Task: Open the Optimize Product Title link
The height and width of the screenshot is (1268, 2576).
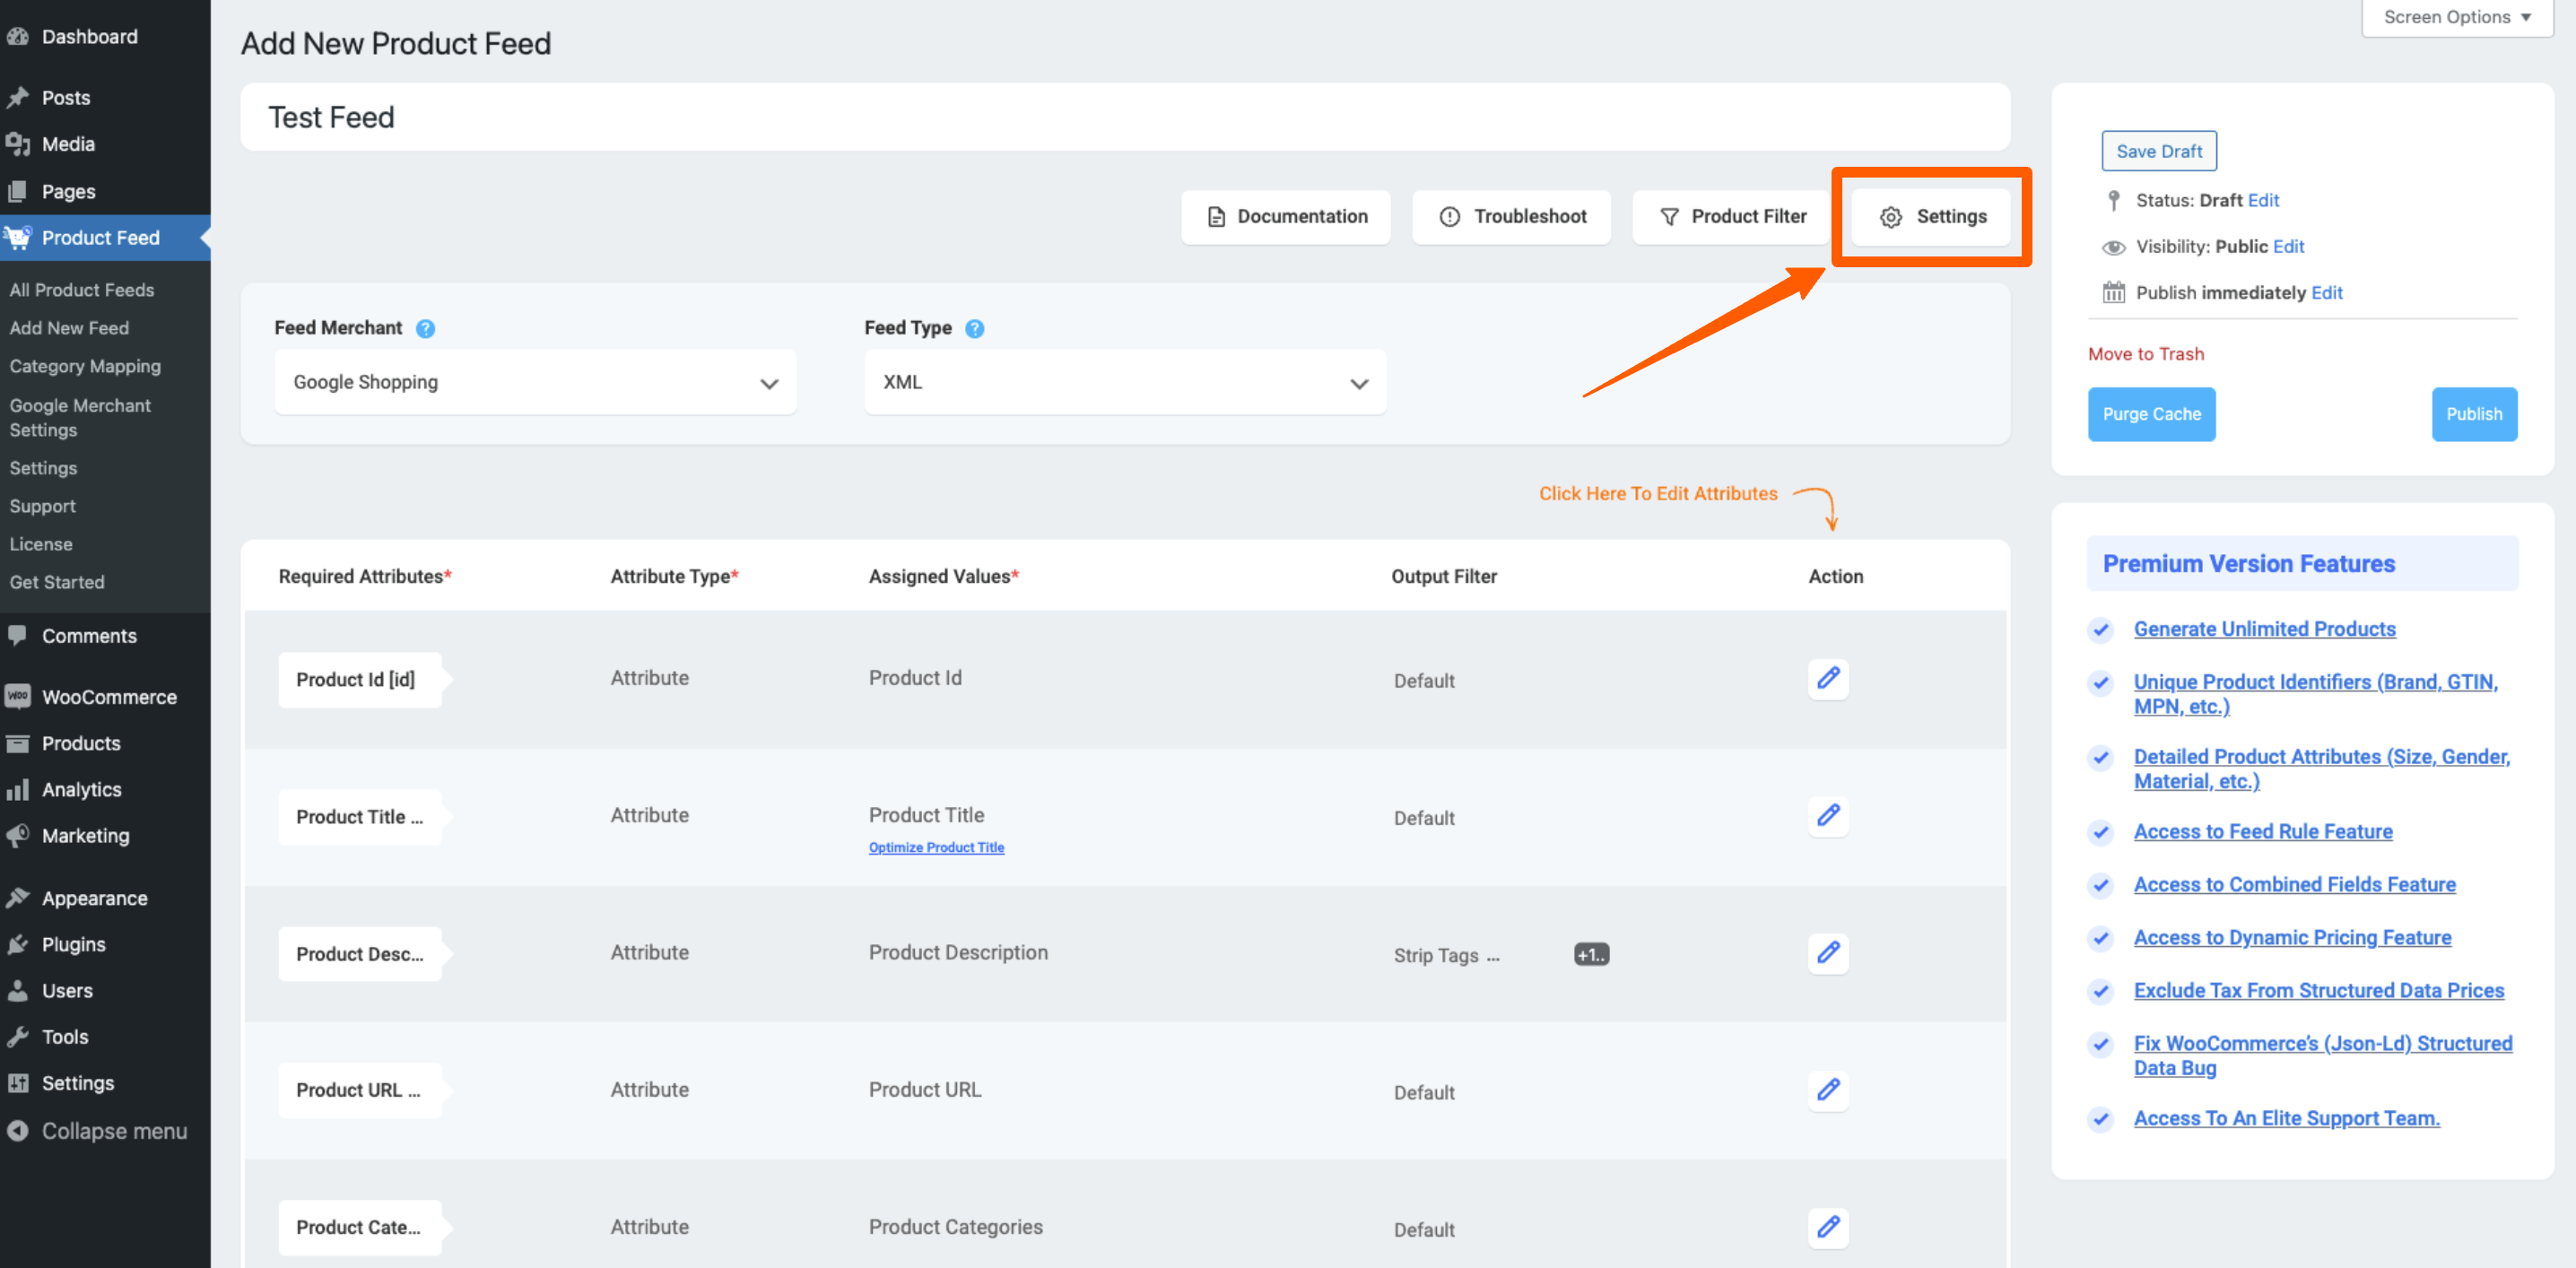Action: [x=936, y=847]
